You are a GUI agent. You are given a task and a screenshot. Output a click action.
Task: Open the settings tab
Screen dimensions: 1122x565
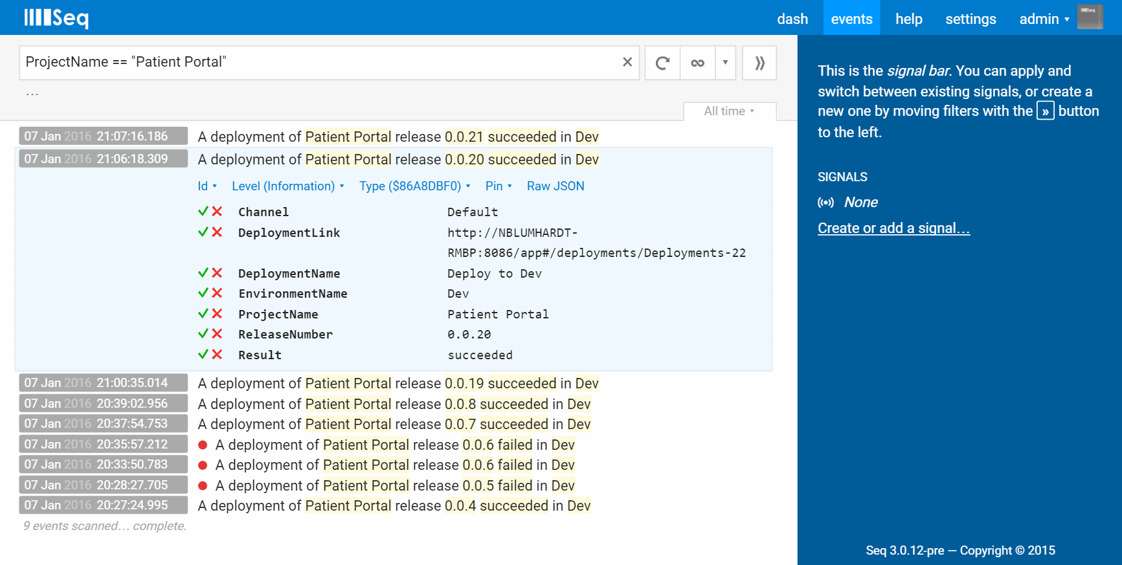[x=971, y=19]
